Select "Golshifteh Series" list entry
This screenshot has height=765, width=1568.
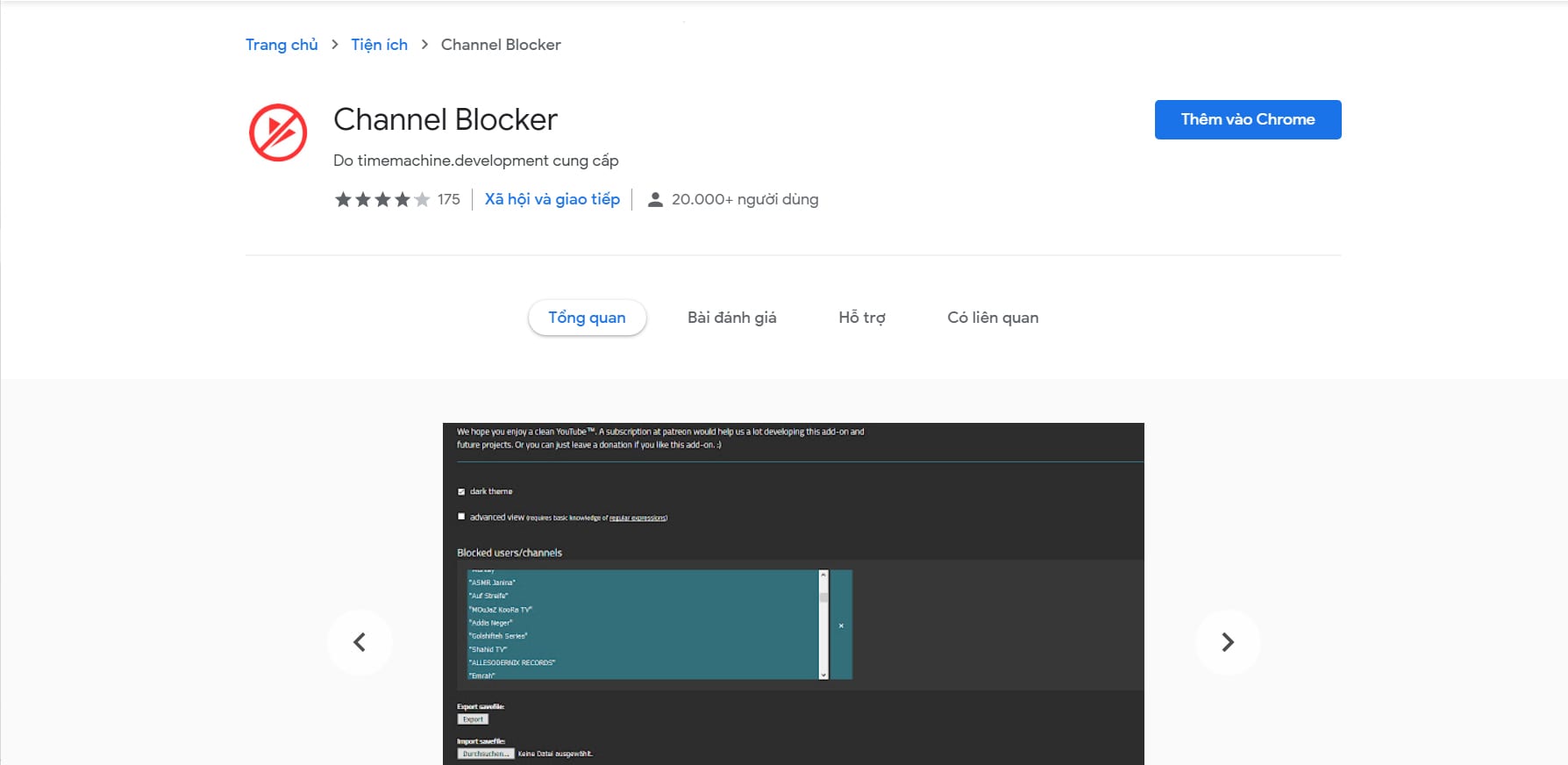498,636
